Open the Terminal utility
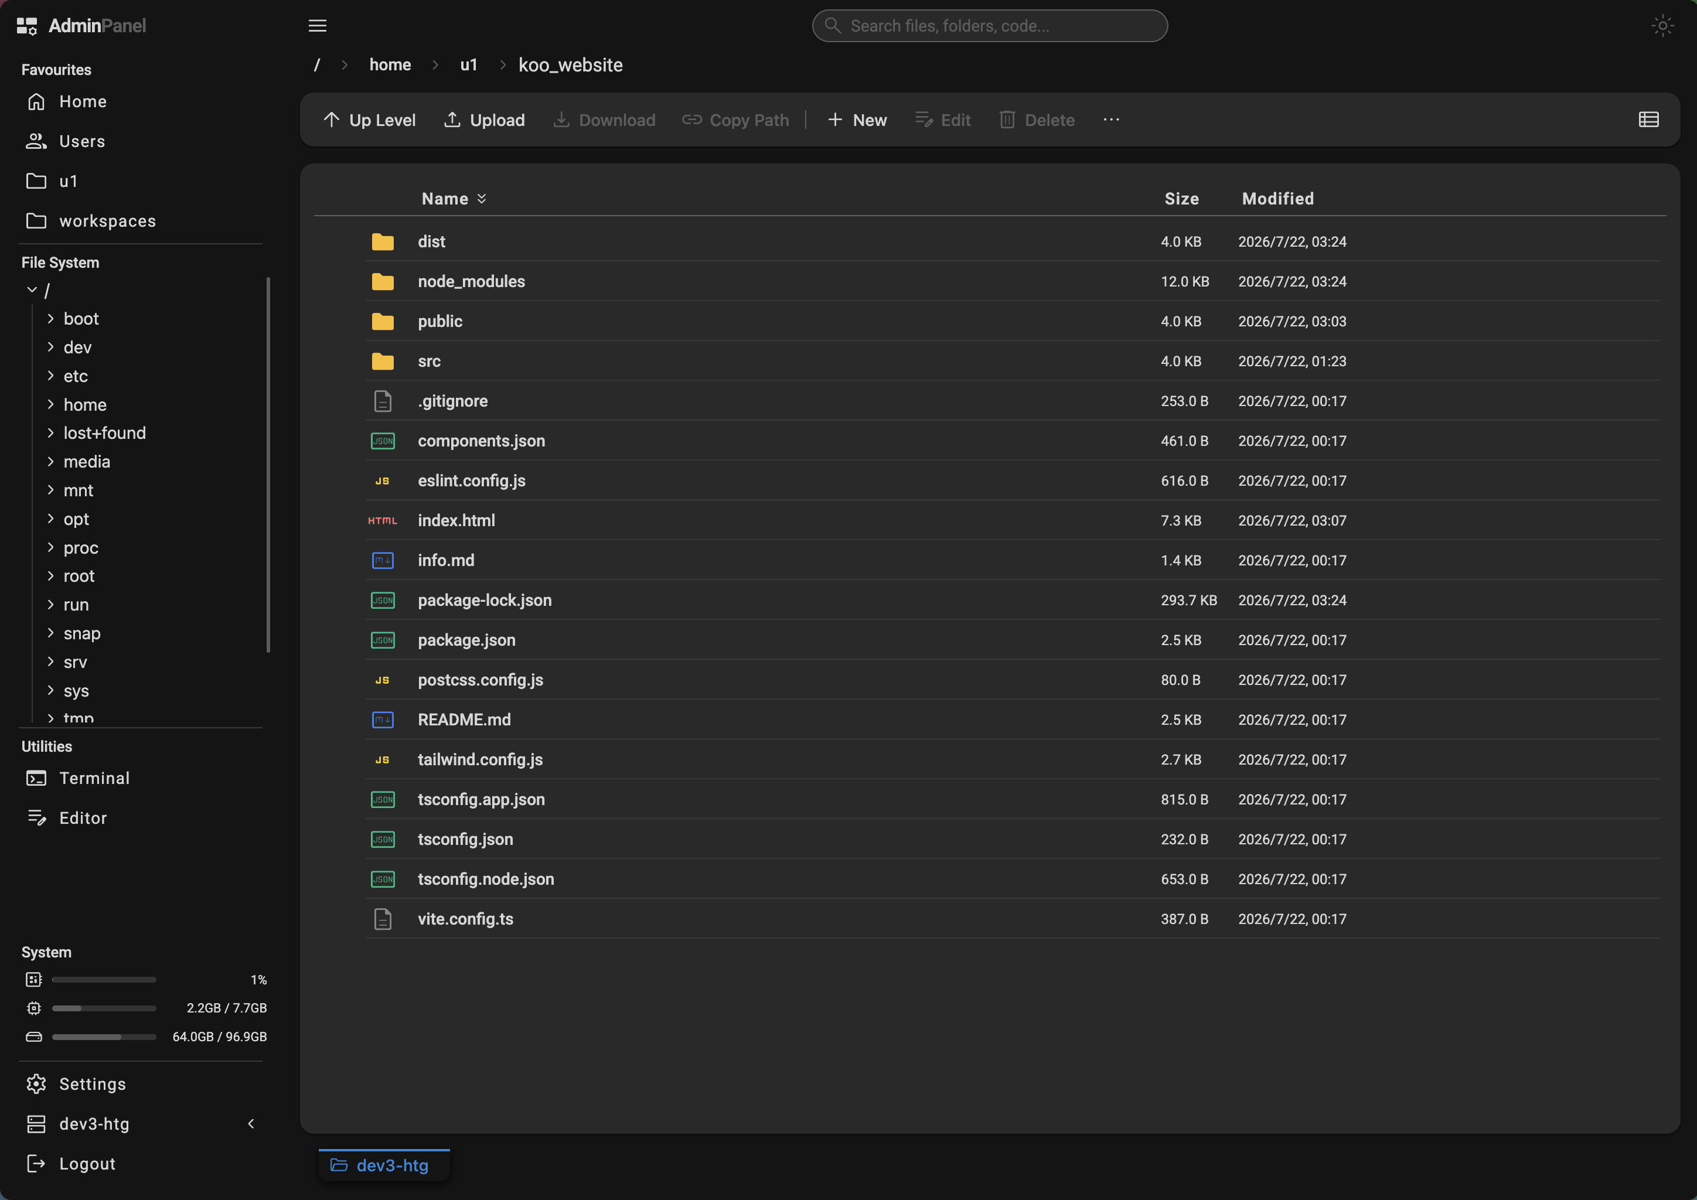1697x1200 pixels. tap(141, 778)
